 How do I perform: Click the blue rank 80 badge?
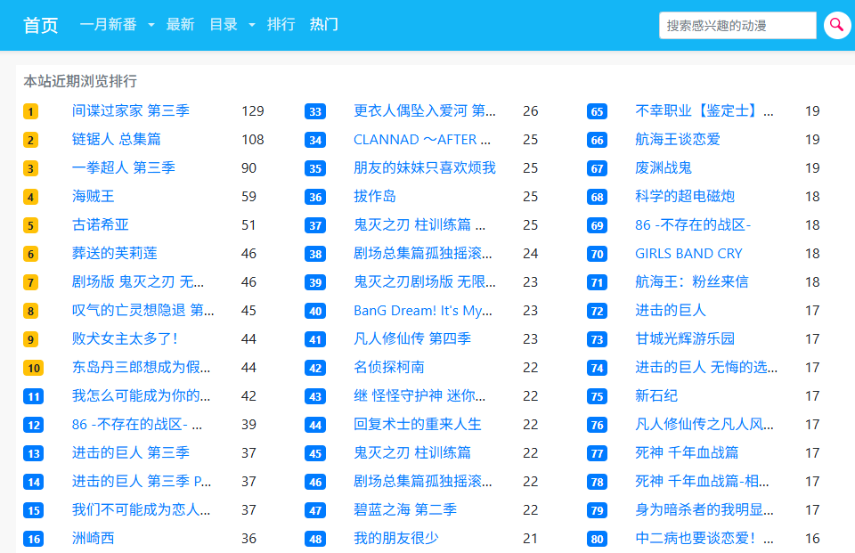pyautogui.click(x=597, y=539)
